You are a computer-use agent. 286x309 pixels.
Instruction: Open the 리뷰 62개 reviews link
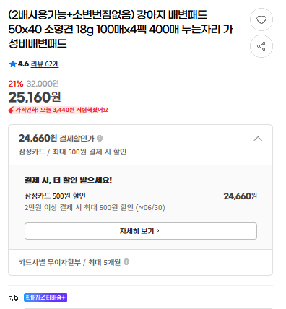pyautogui.click(x=45, y=64)
